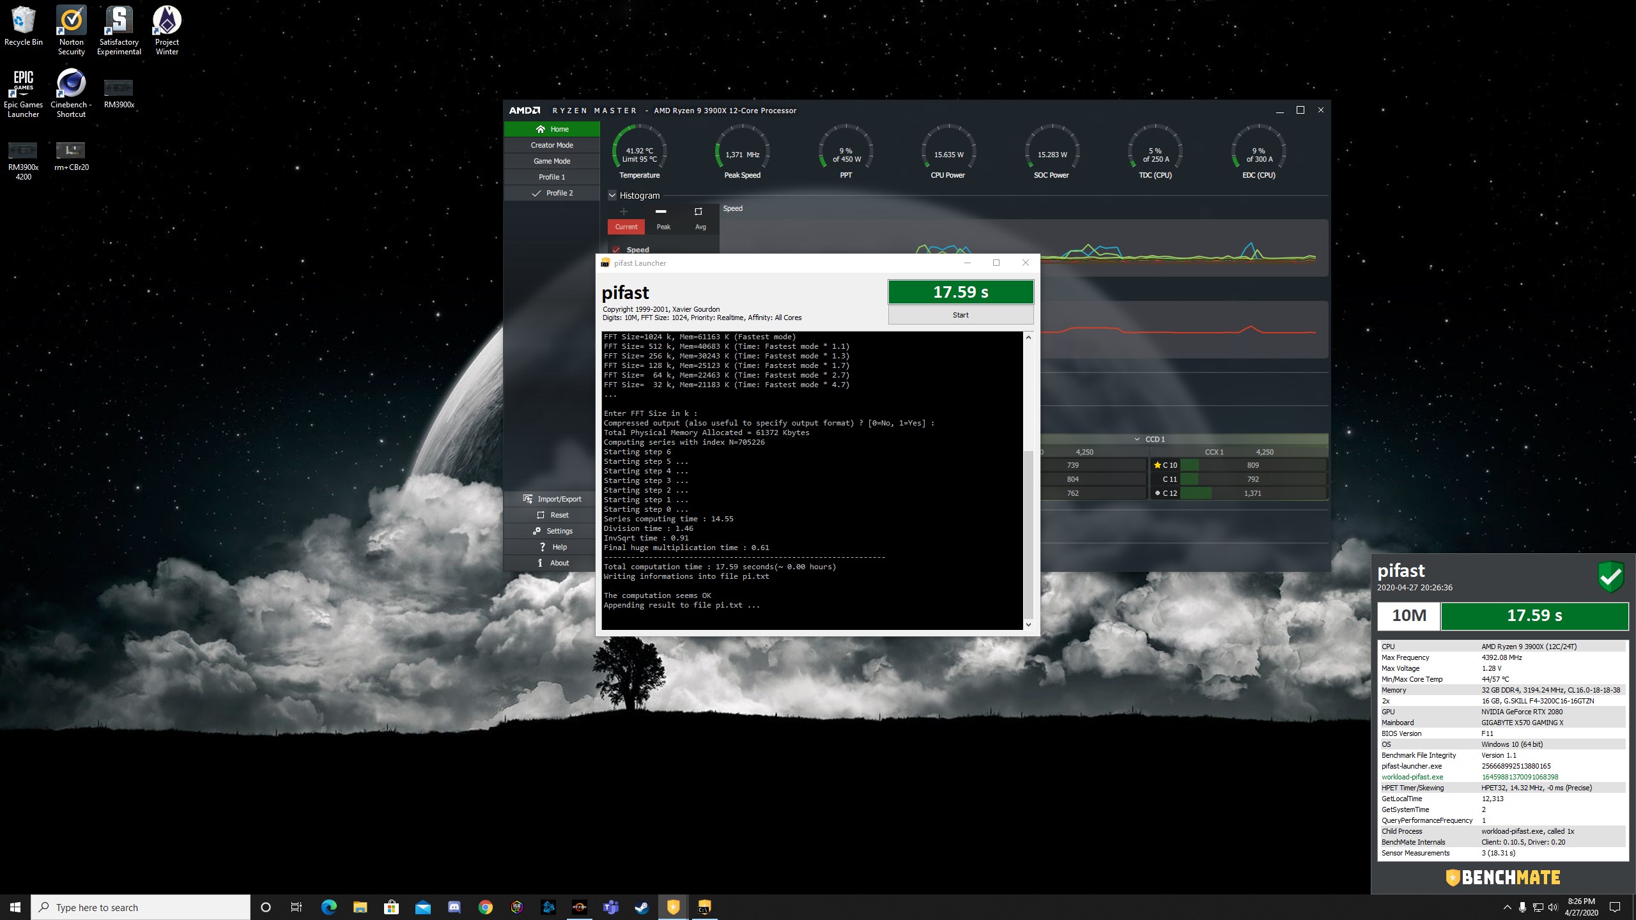Open Project Winter desktop shortcut

click(x=167, y=30)
